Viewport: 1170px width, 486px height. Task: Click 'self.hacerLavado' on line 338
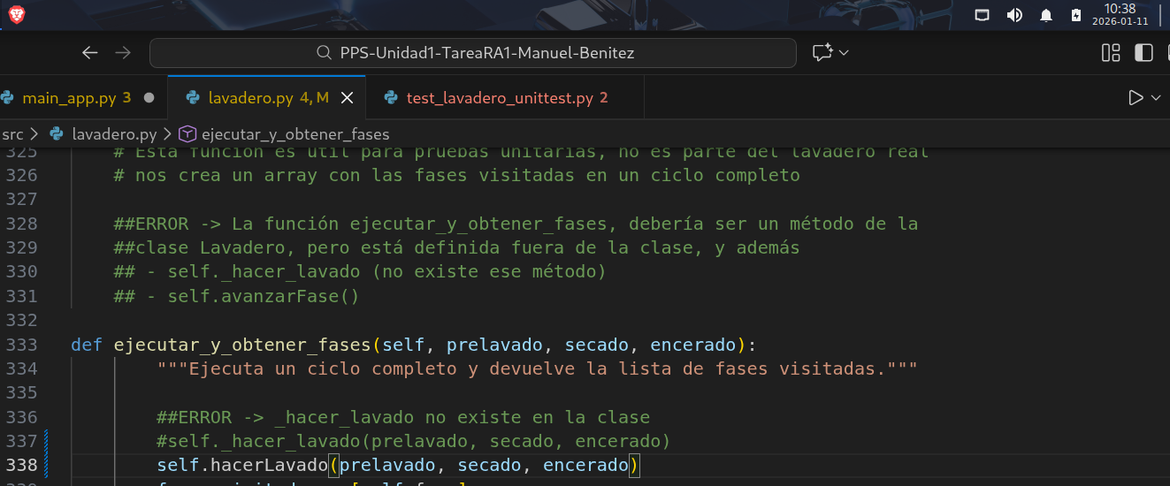[x=242, y=465]
